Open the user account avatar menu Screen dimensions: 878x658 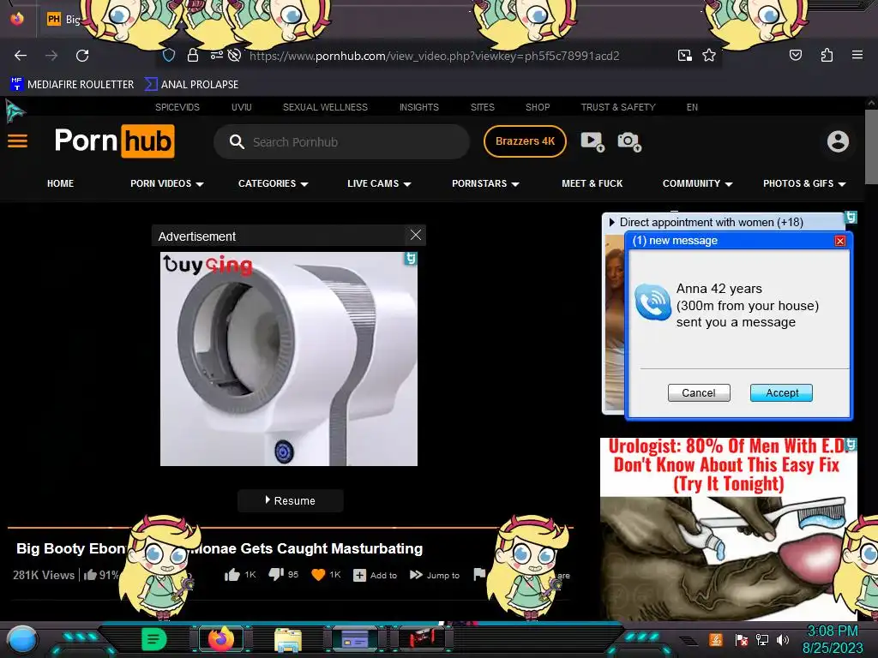pos(838,141)
